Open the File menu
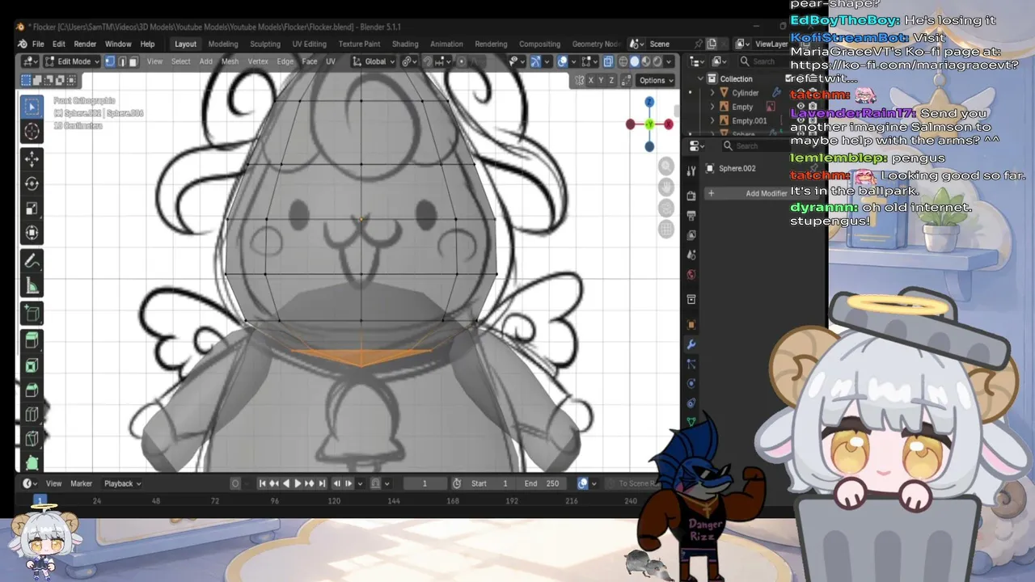The height and width of the screenshot is (582, 1035). (x=38, y=44)
